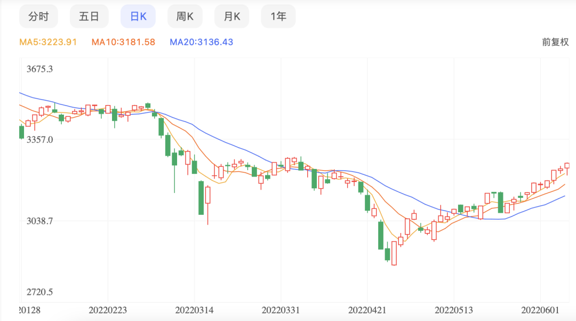Viewport: 576px width, 321px height.
Task: Click the MA20:3136.43 indicator label
Action: 201,42
